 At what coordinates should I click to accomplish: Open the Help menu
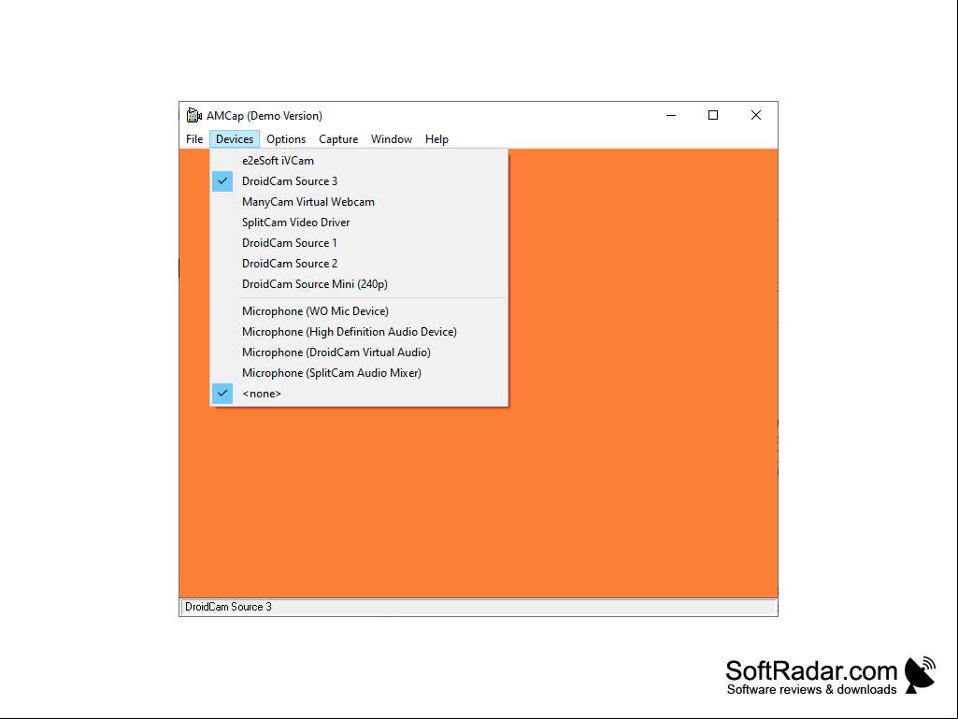pos(436,139)
